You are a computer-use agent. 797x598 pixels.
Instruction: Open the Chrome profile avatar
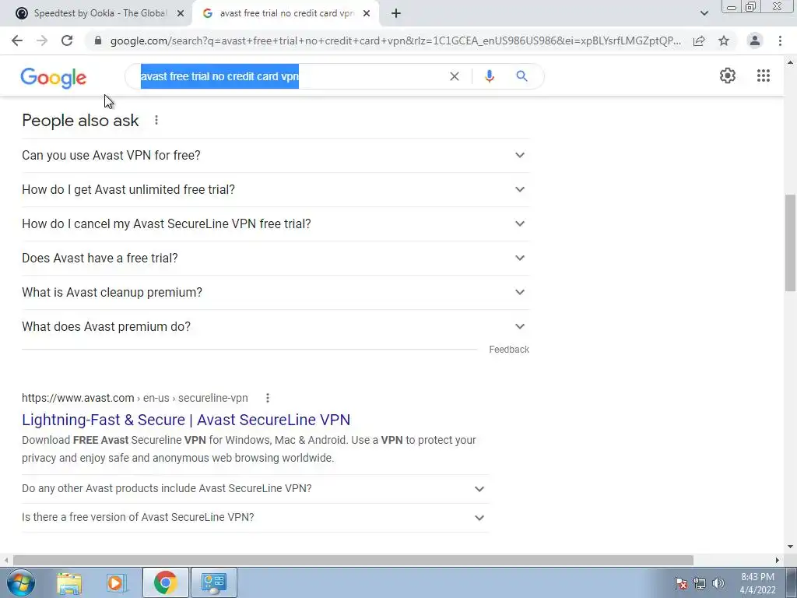[x=755, y=40]
